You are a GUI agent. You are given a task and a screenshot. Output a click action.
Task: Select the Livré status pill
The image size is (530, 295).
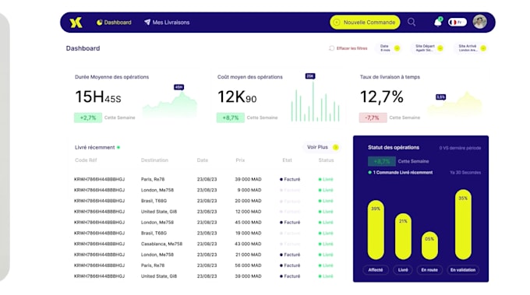(x=403, y=269)
